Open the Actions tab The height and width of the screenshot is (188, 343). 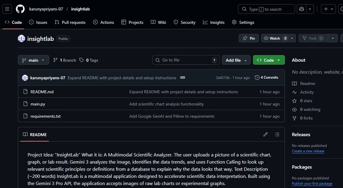103,22
